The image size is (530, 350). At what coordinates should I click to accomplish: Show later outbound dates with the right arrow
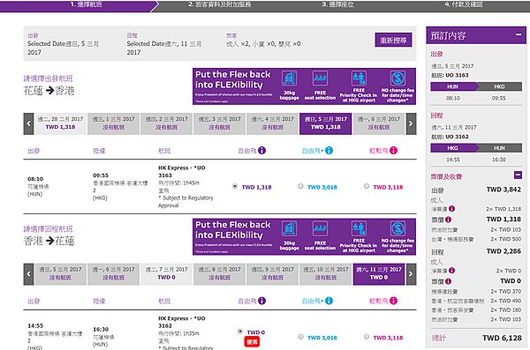[x=411, y=124]
